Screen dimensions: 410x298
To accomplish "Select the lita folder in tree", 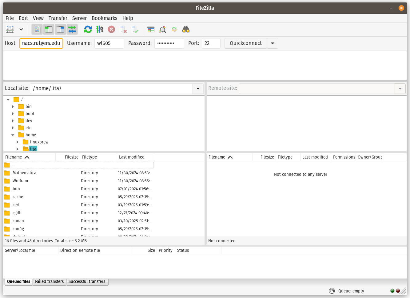I will pyautogui.click(x=33, y=149).
